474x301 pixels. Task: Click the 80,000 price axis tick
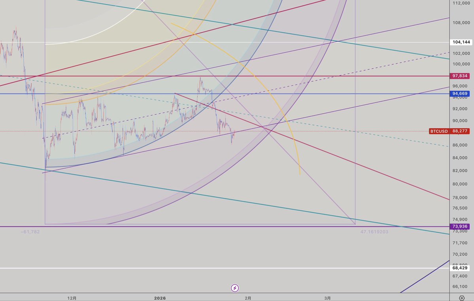click(460, 184)
